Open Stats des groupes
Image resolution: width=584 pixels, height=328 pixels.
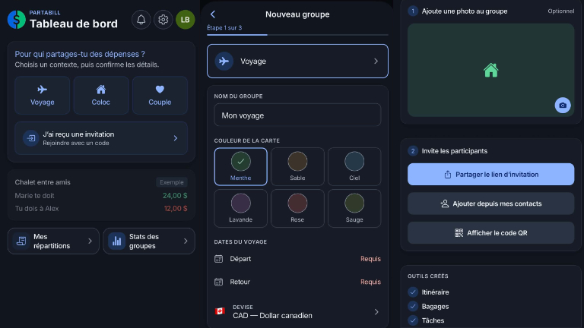click(148, 241)
